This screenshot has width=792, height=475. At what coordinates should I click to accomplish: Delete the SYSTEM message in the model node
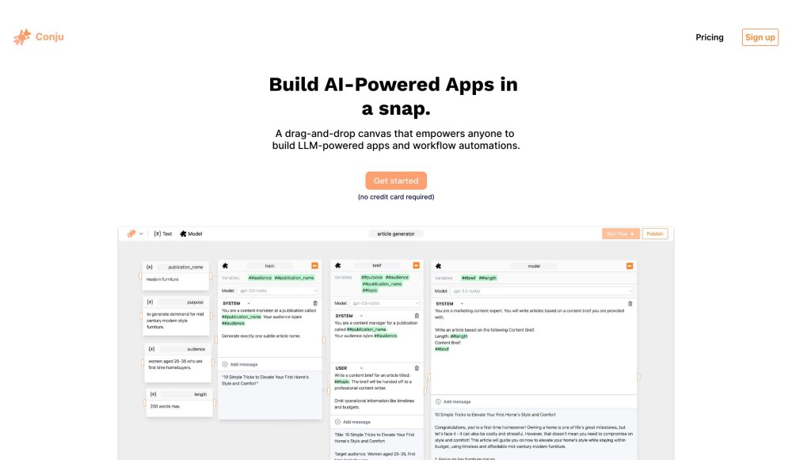pos(630,304)
